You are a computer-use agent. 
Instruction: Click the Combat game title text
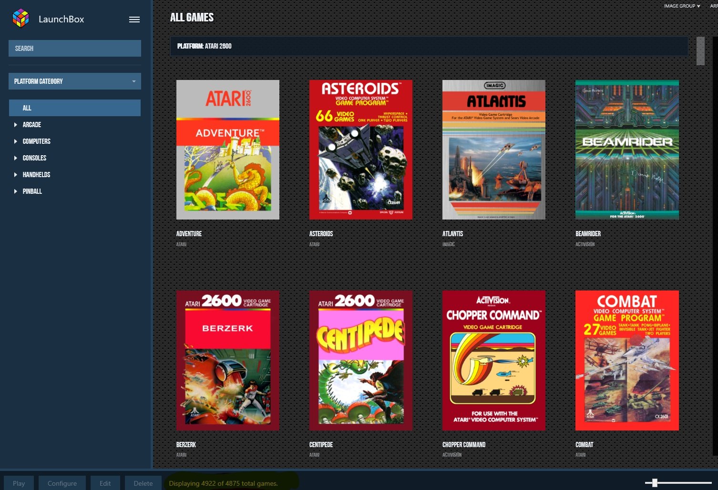[x=584, y=445]
